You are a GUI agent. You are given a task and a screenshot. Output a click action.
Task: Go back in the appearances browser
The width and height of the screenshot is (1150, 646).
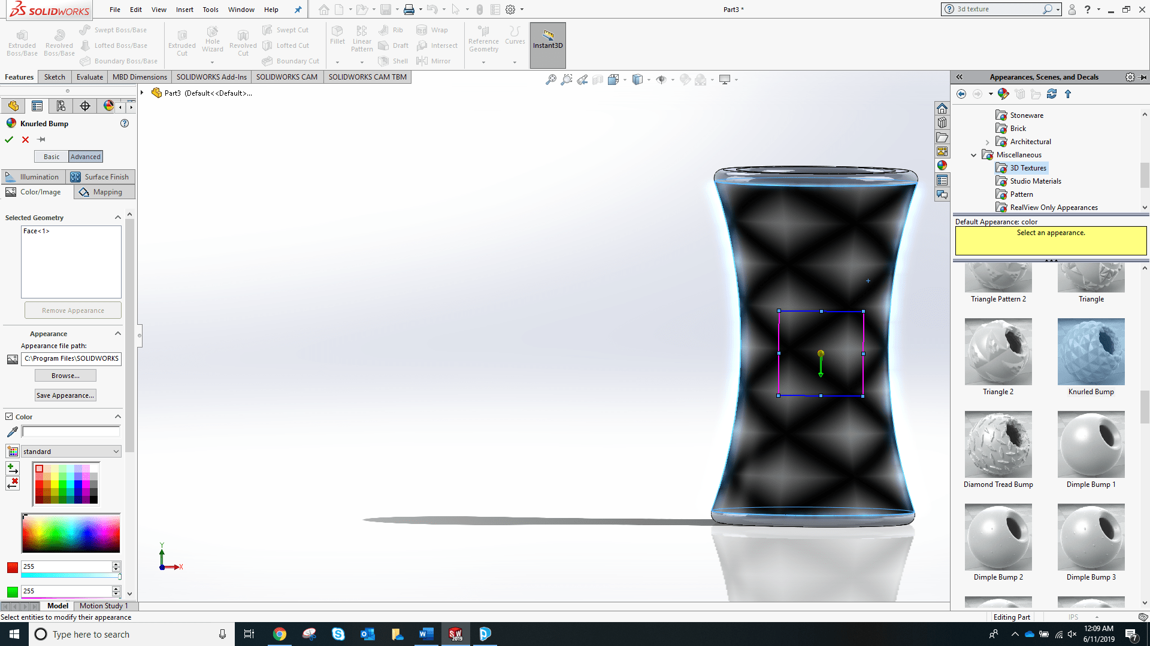[x=961, y=94]
